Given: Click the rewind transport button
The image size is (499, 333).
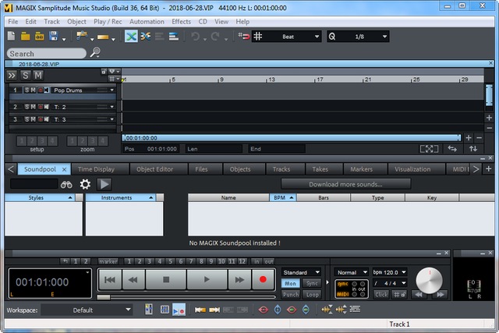Looking at the screenshot, I should point(134,278).
